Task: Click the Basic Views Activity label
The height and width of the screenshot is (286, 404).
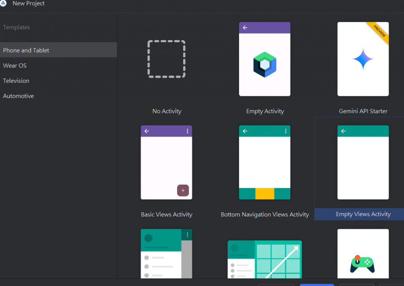Action: pos(166,214)
